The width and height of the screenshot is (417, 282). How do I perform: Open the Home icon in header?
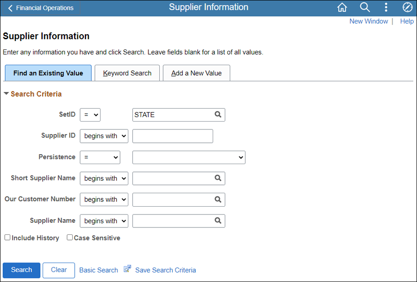click(342, 7)
